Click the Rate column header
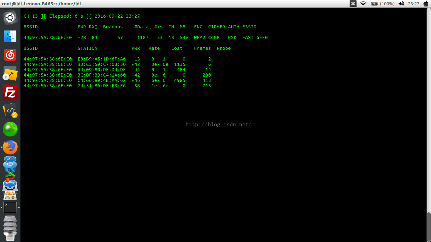This screenshot has height=242, width=431. (x=154, y=48)
